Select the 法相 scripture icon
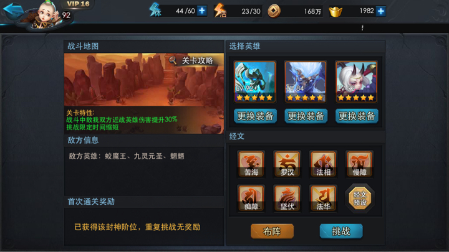The width and height of the screenshot is (449, 252). [x=323, y=164]
